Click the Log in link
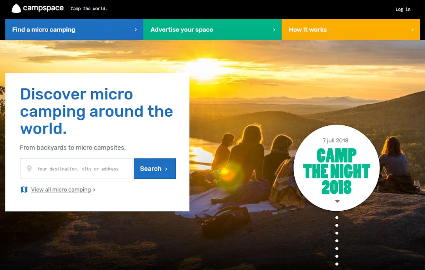Viewport: 425px width, 270px height. pos(403,9)
